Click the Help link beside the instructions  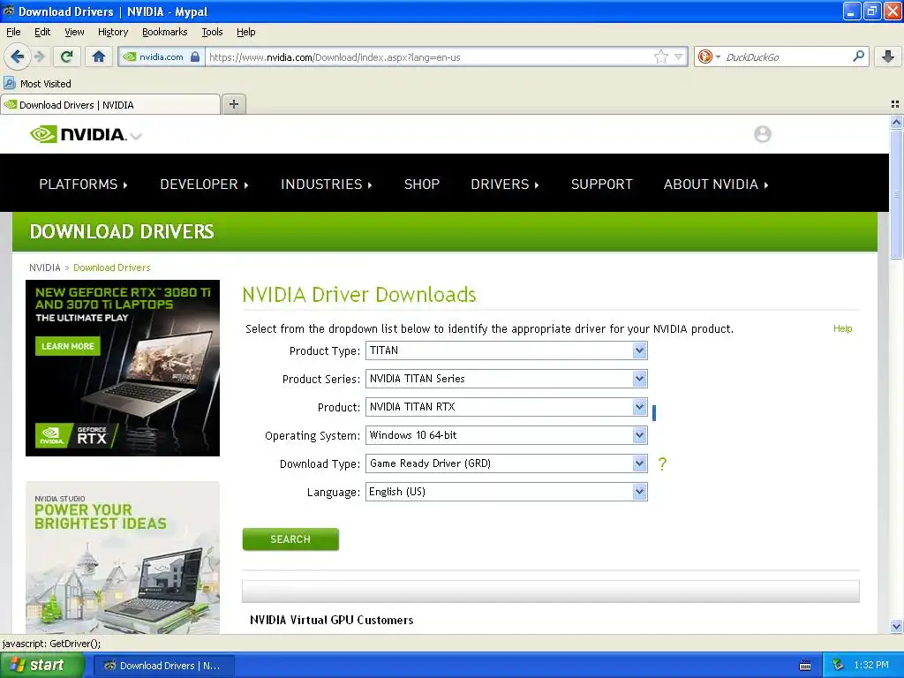(x=842, y=328)
